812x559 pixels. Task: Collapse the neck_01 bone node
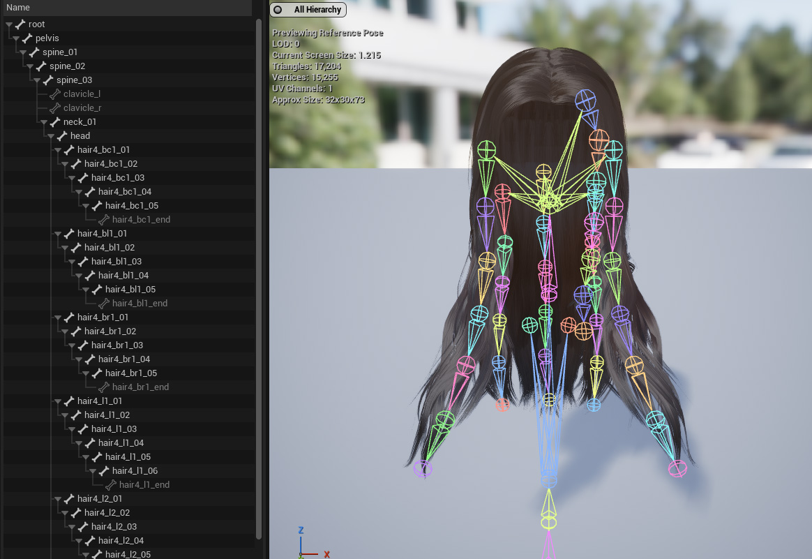click(44, 122)
